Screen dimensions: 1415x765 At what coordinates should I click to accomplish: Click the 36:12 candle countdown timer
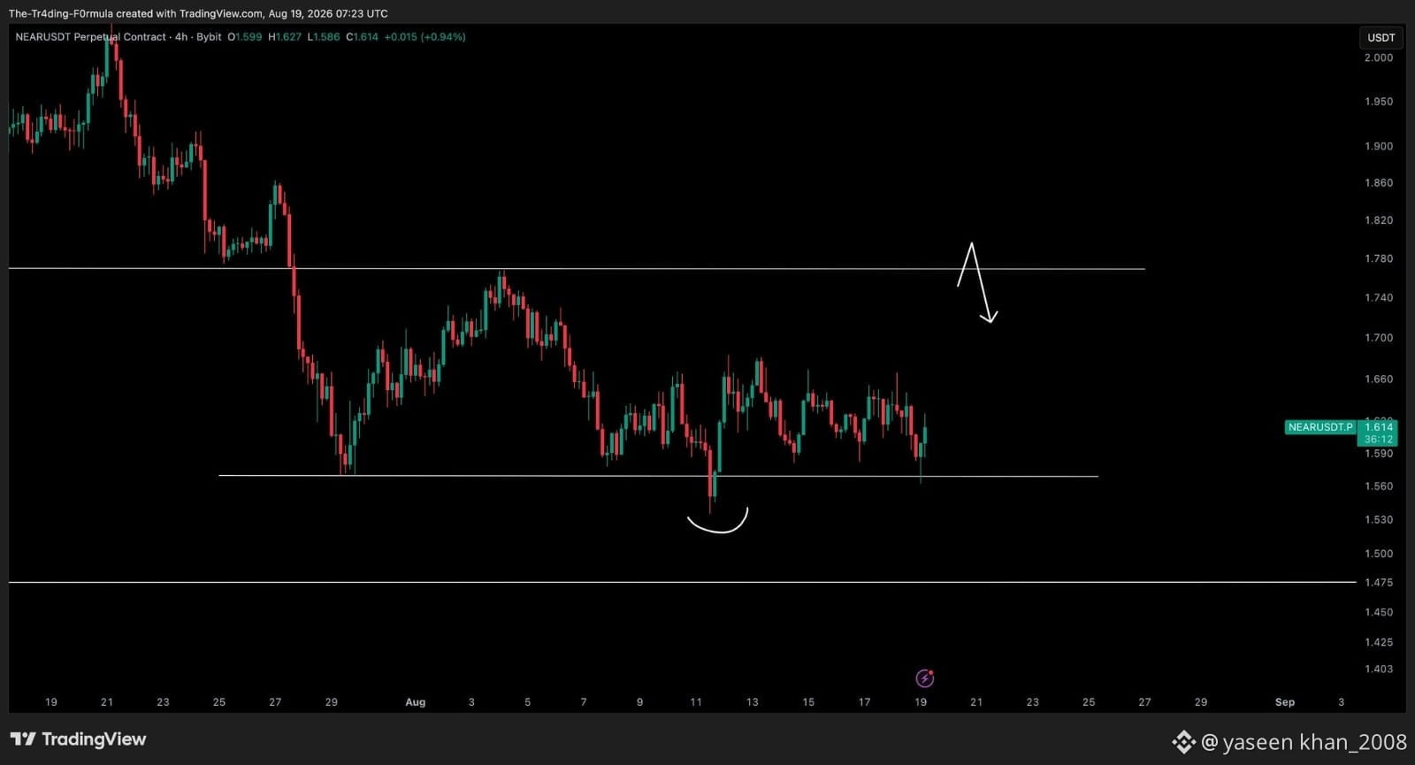pos(1378,440)
